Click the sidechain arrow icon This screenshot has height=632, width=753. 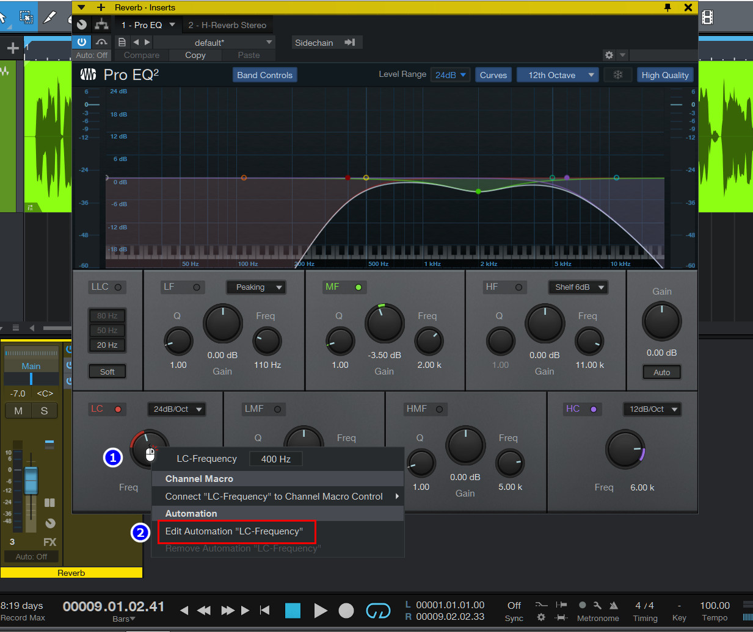pos(350,42)
